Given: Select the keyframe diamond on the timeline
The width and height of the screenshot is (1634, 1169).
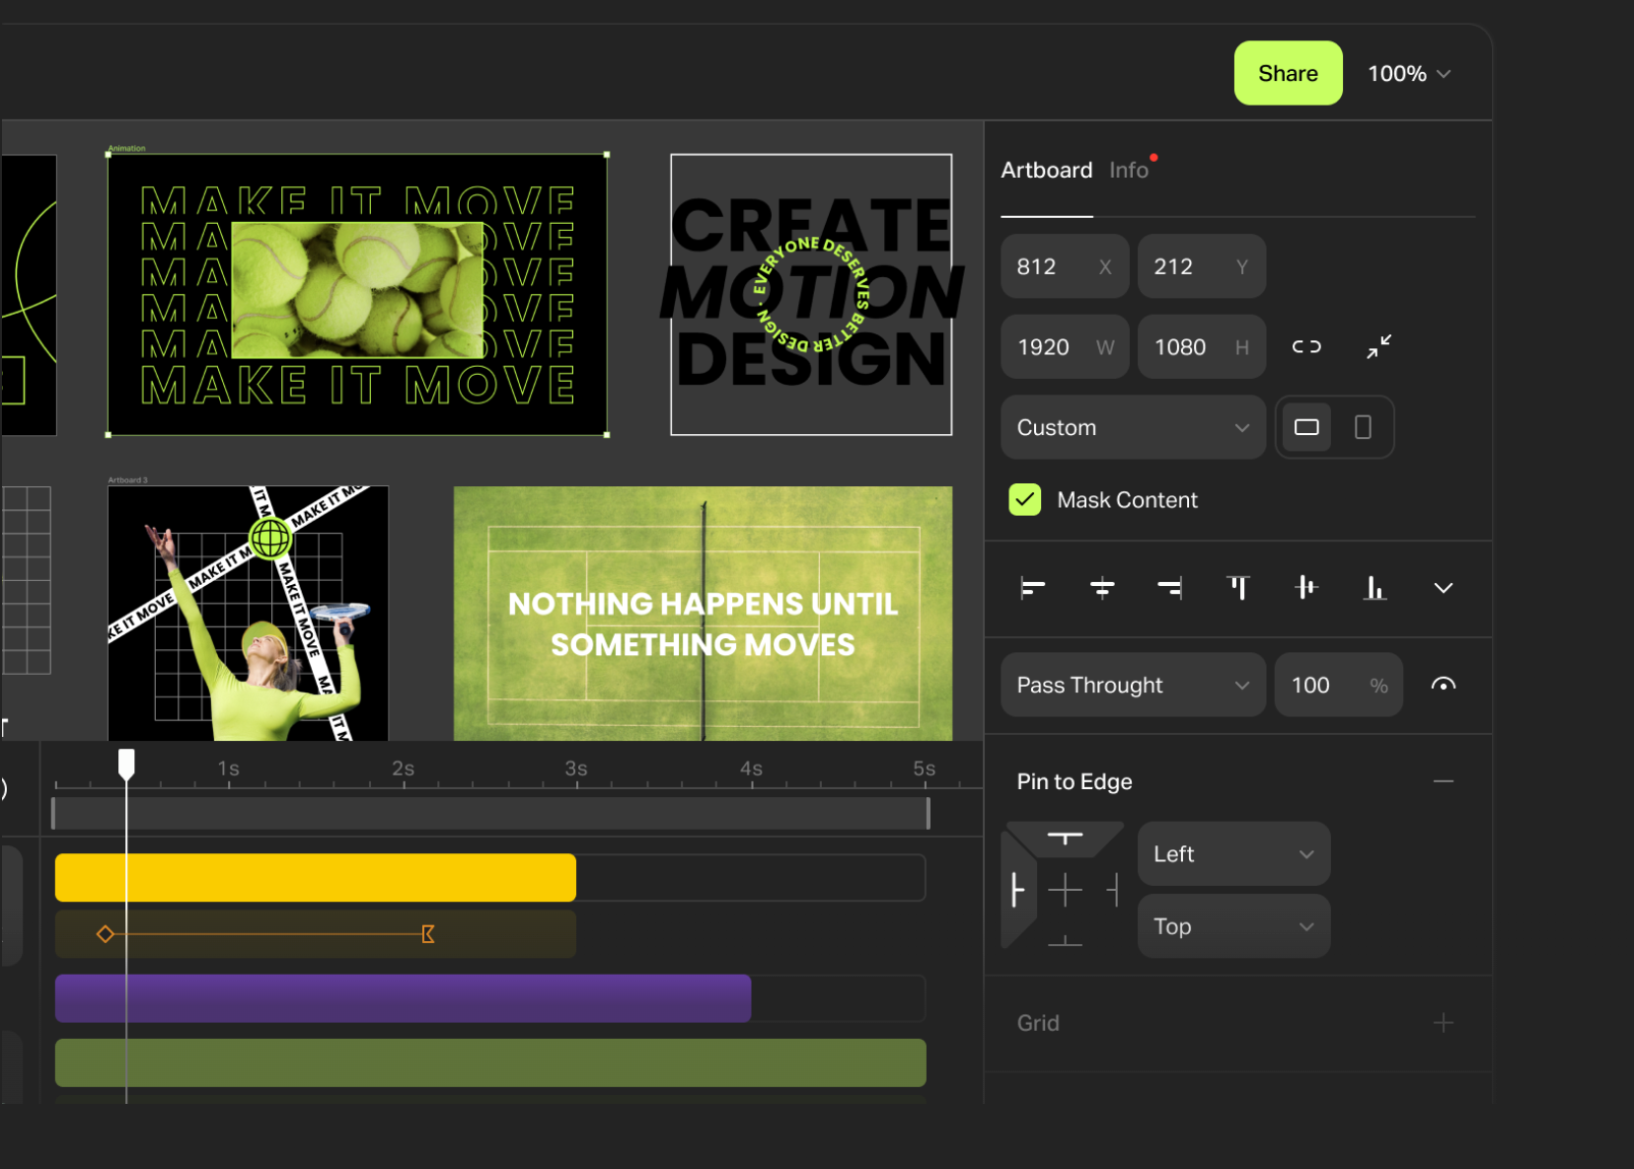Looking at the screenshot, I should pyautogui.click(x=106, y=933).
